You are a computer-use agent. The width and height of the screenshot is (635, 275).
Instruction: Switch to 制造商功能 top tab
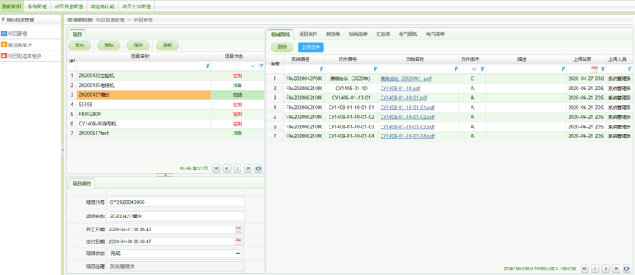pos(102,6)
